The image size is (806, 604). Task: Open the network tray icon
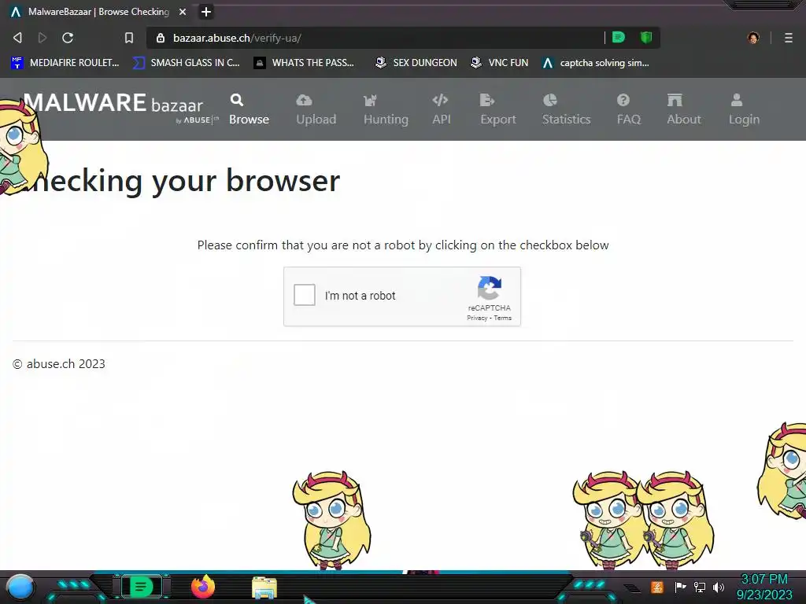click(x=699, y=587)
